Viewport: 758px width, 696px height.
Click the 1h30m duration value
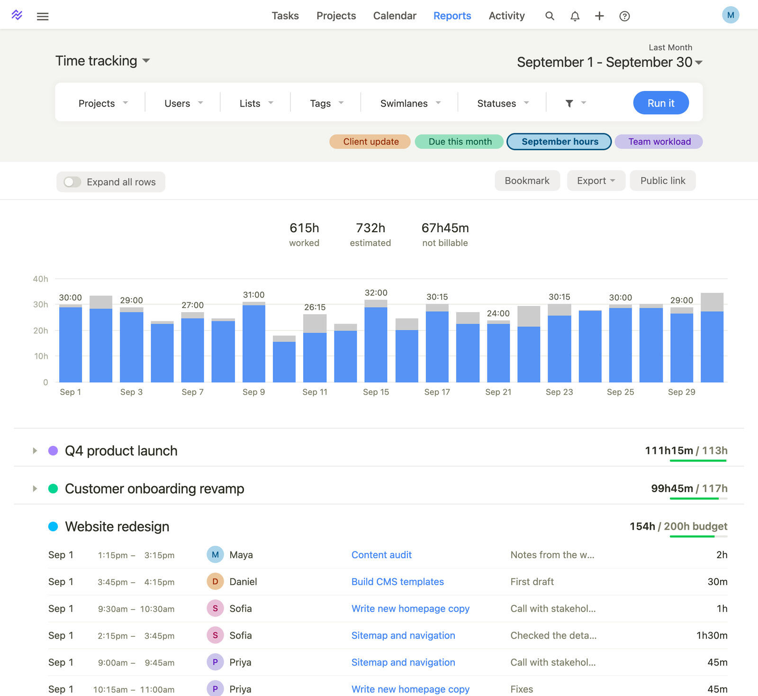[712, 635]
